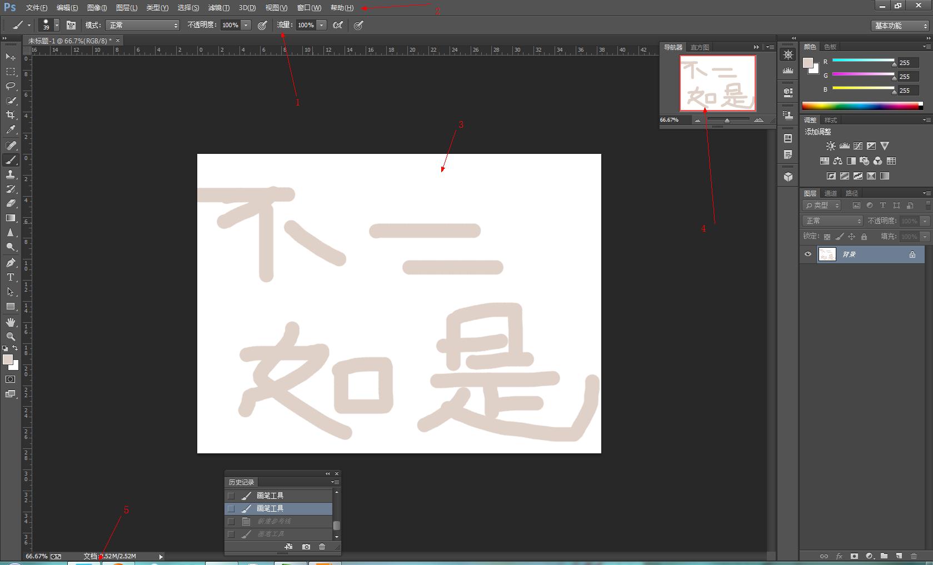Select the Clone Stamp tool

click(x=11, y=174)
